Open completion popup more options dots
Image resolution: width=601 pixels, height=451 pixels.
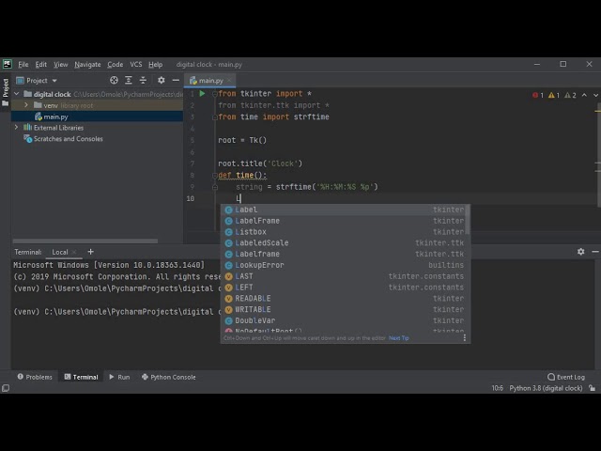tap(465, 338)
